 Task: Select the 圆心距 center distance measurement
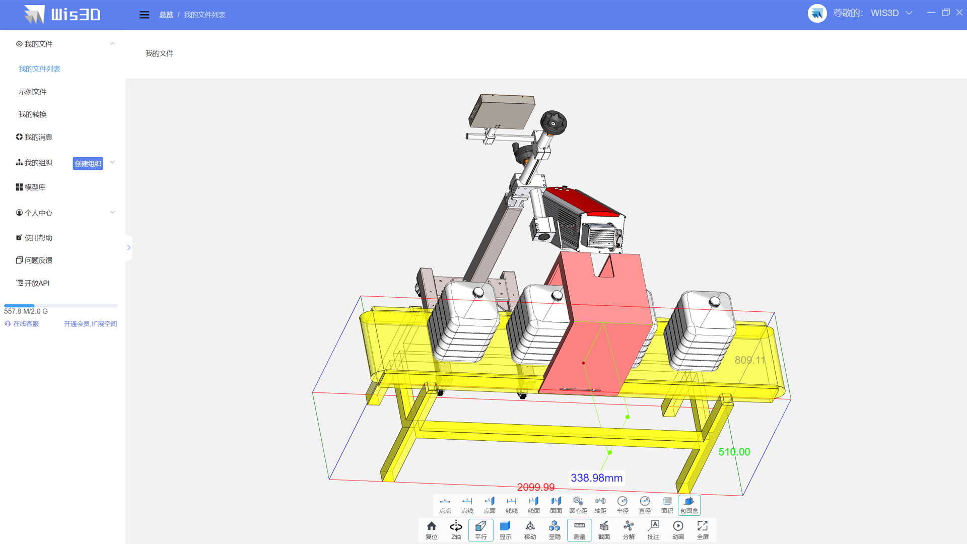[x=578, y=505]
